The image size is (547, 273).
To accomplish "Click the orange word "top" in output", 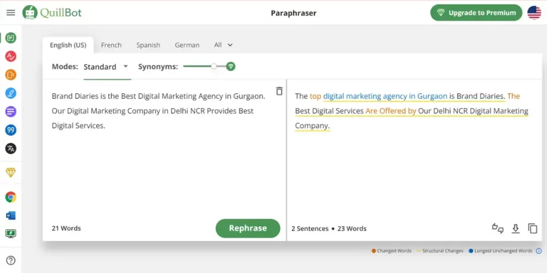I will [x=315, y=96].
